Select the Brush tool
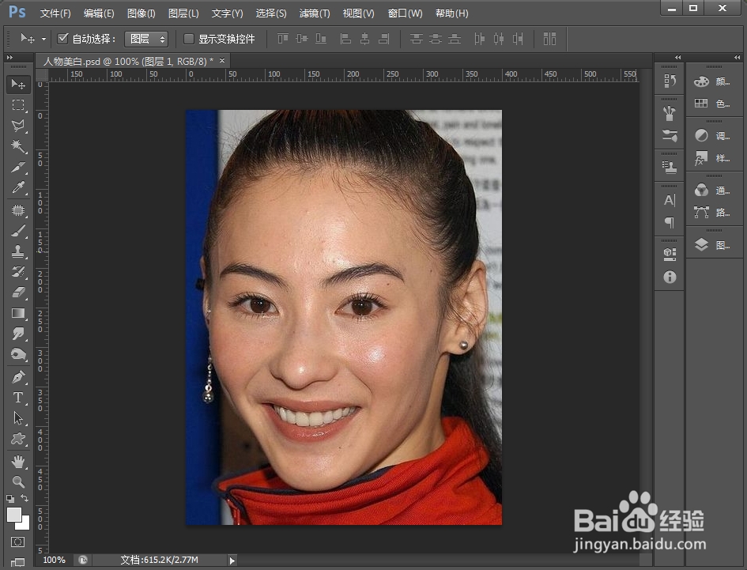This screenshot has width=747, height=570. coord(18,231)
